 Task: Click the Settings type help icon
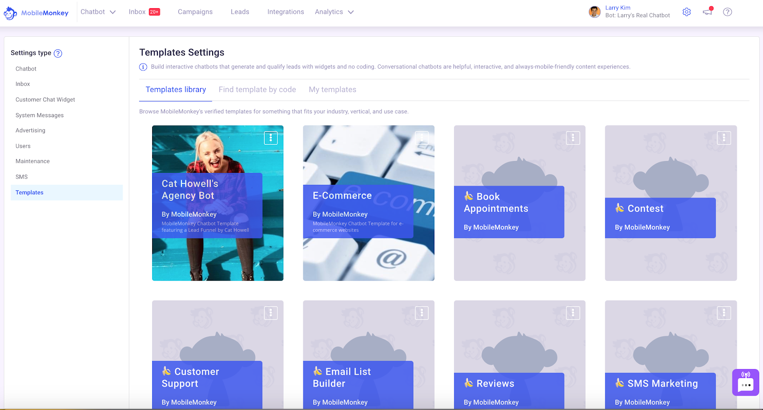(58, 53)
